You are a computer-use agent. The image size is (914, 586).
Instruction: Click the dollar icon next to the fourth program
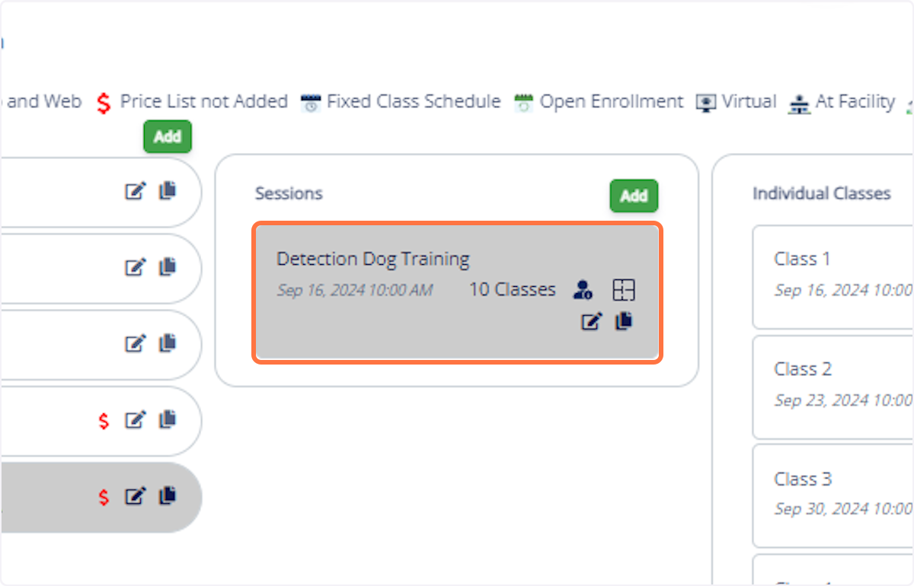pyautogui.click(x=104, y=421)
